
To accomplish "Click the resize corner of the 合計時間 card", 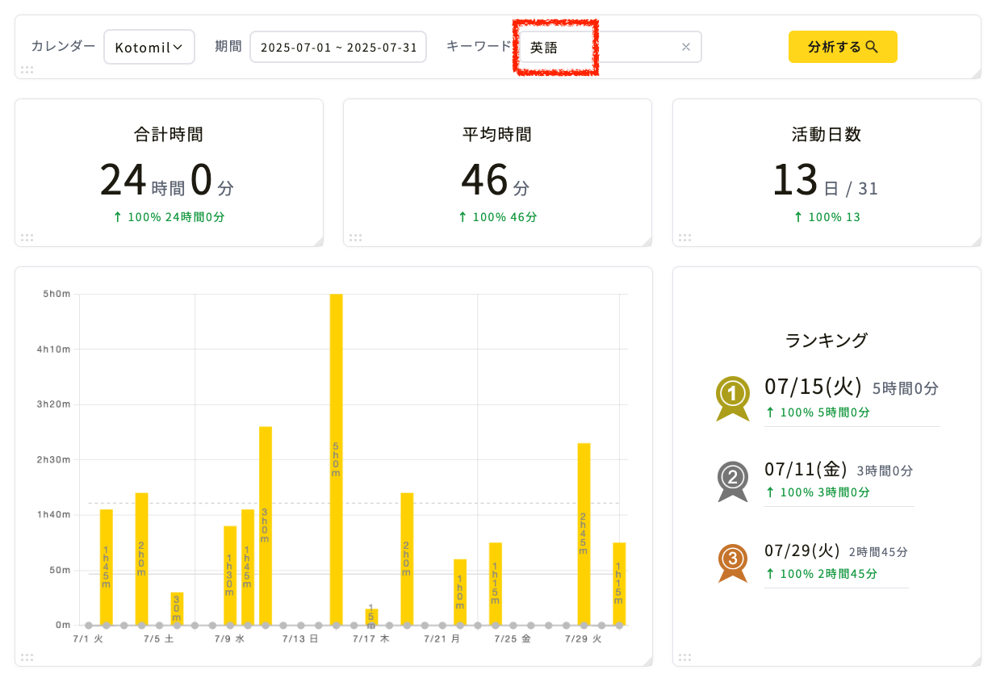I will 318,241.
